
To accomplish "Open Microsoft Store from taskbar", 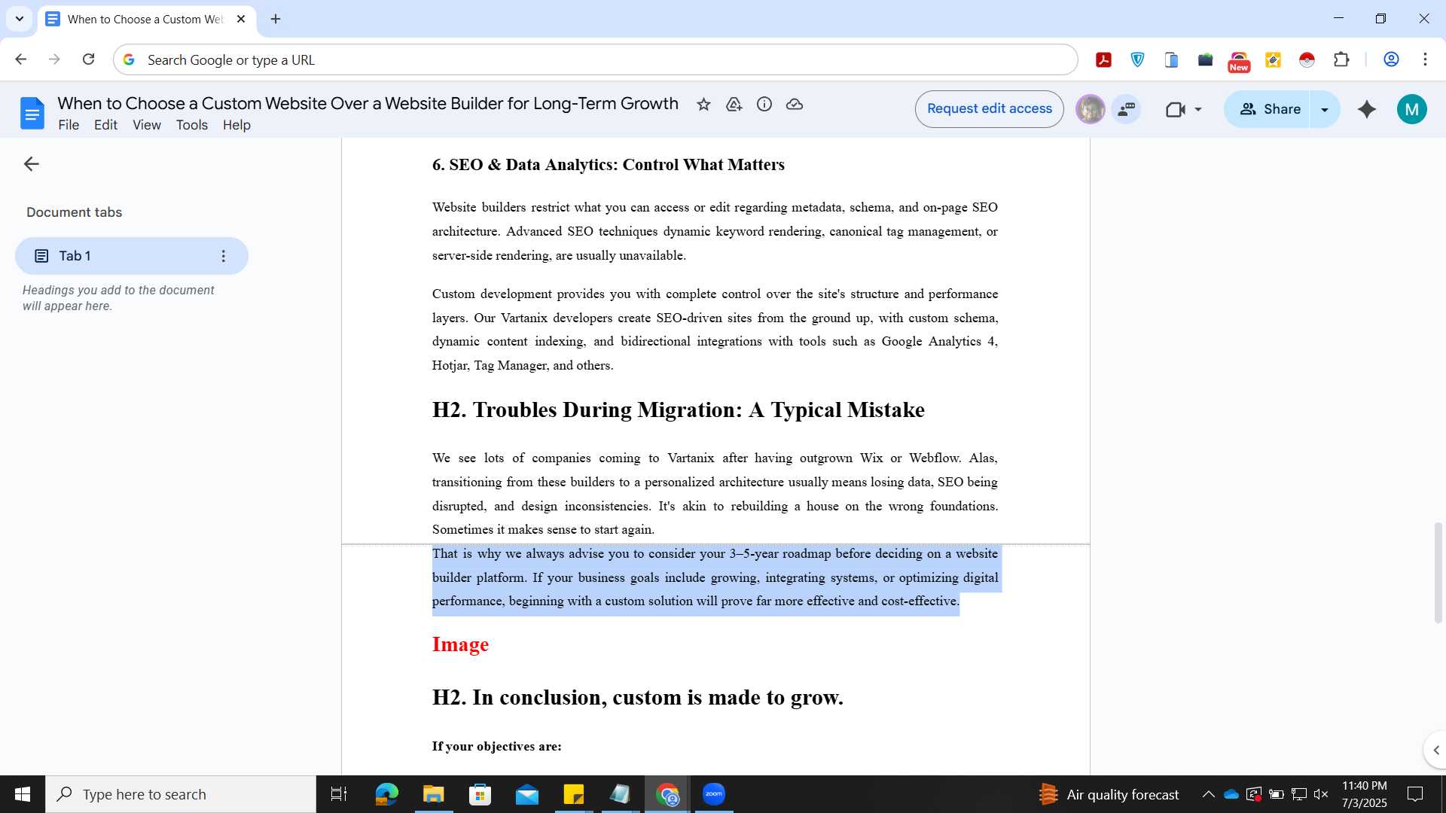I will pyautogui.click(x=480, y=794).
